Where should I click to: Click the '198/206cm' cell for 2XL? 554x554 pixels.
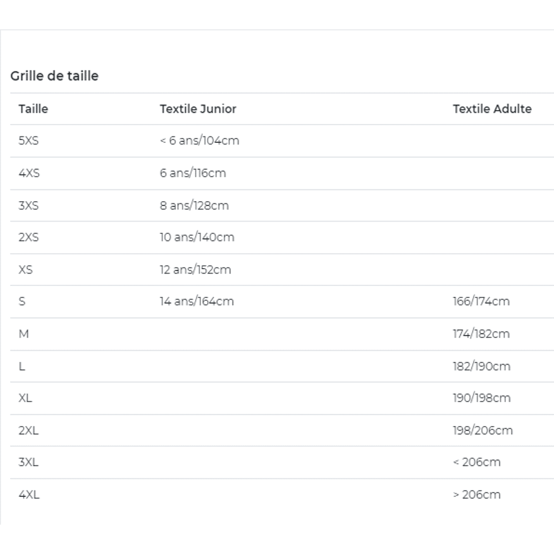coord(483,430)
